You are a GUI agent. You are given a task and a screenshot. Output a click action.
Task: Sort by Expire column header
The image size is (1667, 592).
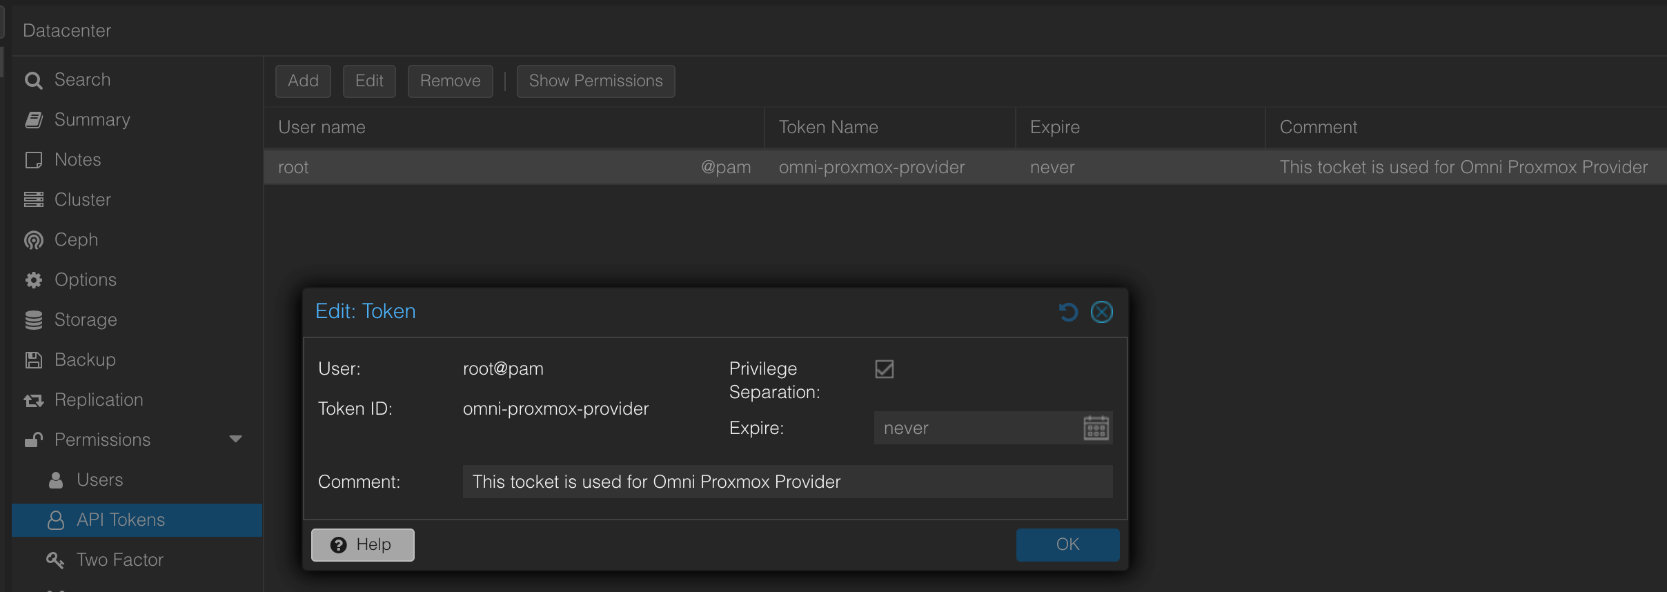[x=1141, y=128]
